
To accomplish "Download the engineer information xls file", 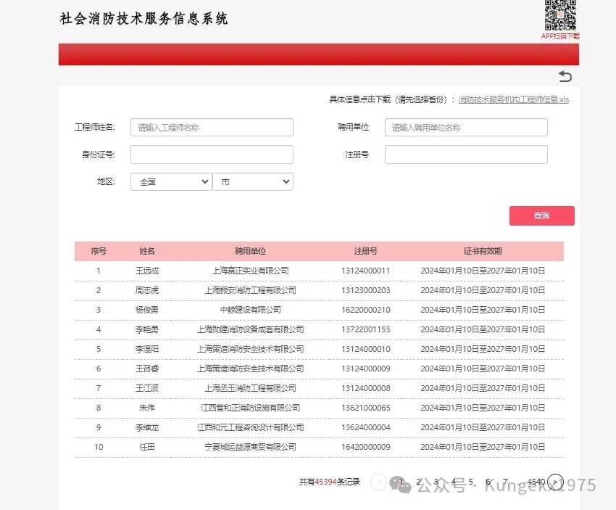I will coord(514,99).
